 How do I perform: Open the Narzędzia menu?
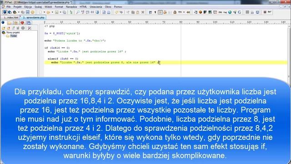tap(71, 7)
